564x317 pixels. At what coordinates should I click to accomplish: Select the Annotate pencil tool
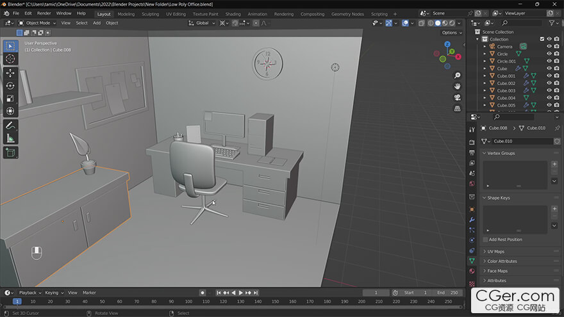pos(10,126)
